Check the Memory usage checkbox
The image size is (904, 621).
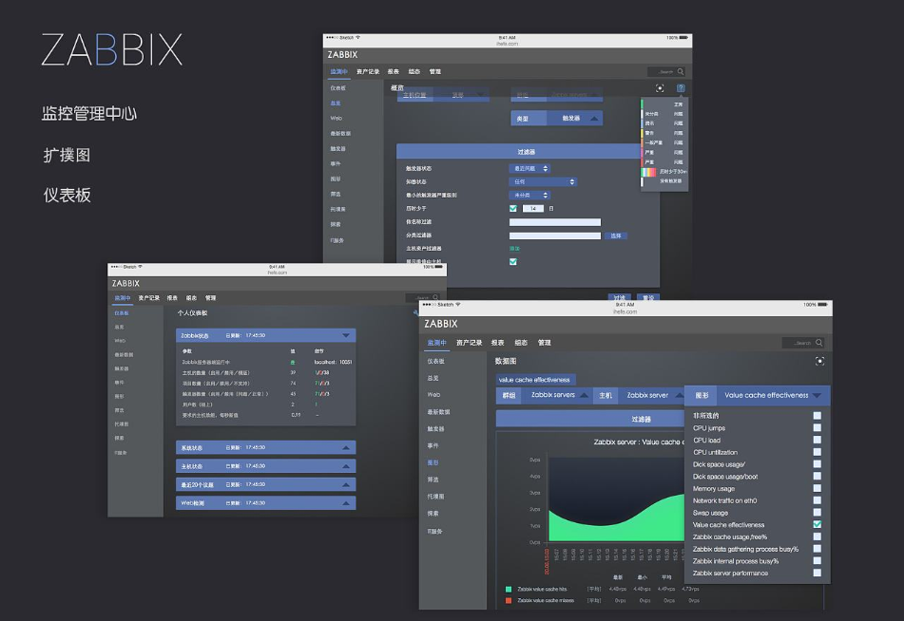(817, 488)
